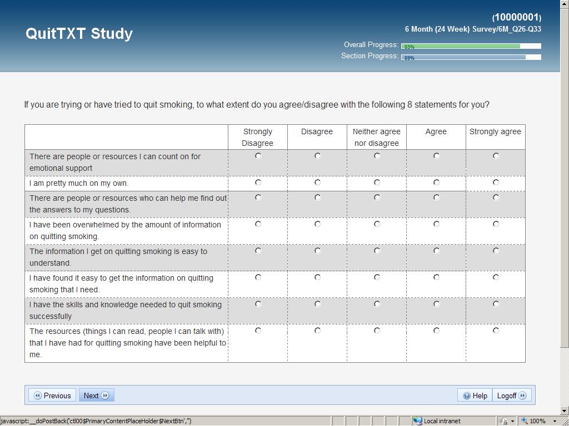Select Strongly Disagree for 'easy to understand'
The width and height of the screenshot is (569, 426).
click(x=258, y=251)
